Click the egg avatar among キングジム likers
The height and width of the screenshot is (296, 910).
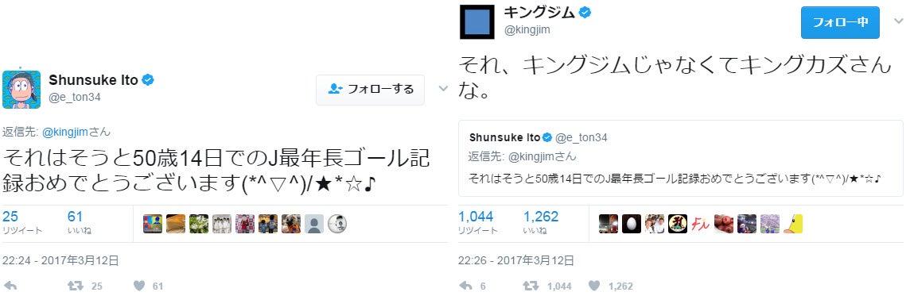click(x=631, y=224)
